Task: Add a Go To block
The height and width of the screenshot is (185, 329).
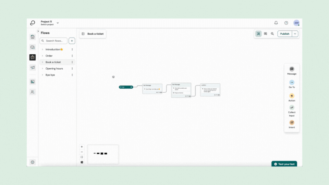Action: [291, 83]
